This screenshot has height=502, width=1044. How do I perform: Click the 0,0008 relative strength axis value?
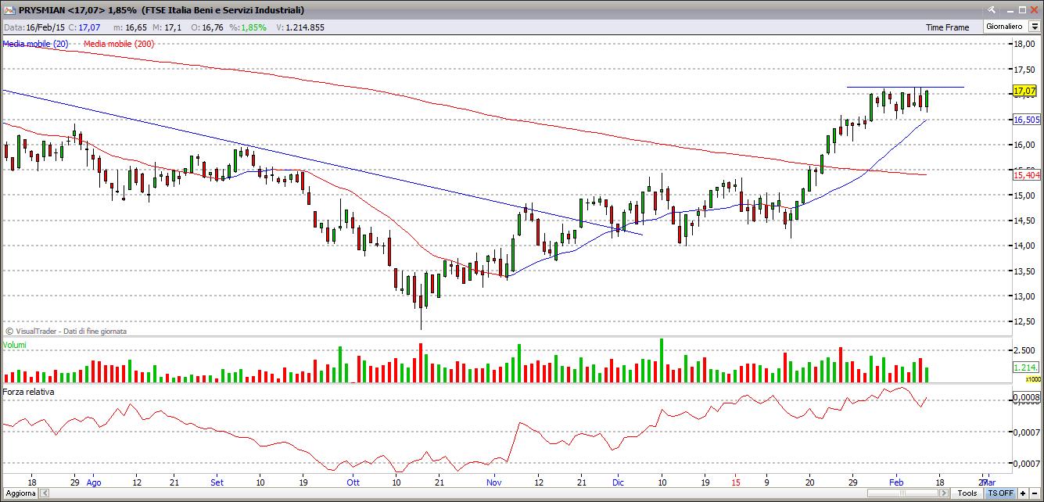click(1026, 399)
